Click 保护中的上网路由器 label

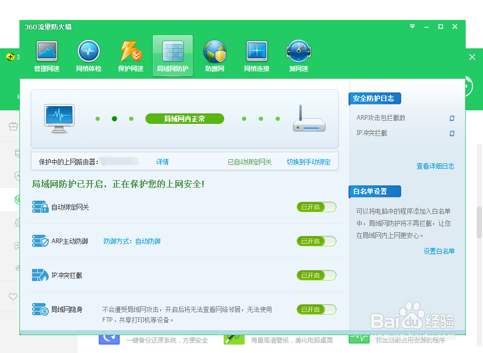[68, 162]
